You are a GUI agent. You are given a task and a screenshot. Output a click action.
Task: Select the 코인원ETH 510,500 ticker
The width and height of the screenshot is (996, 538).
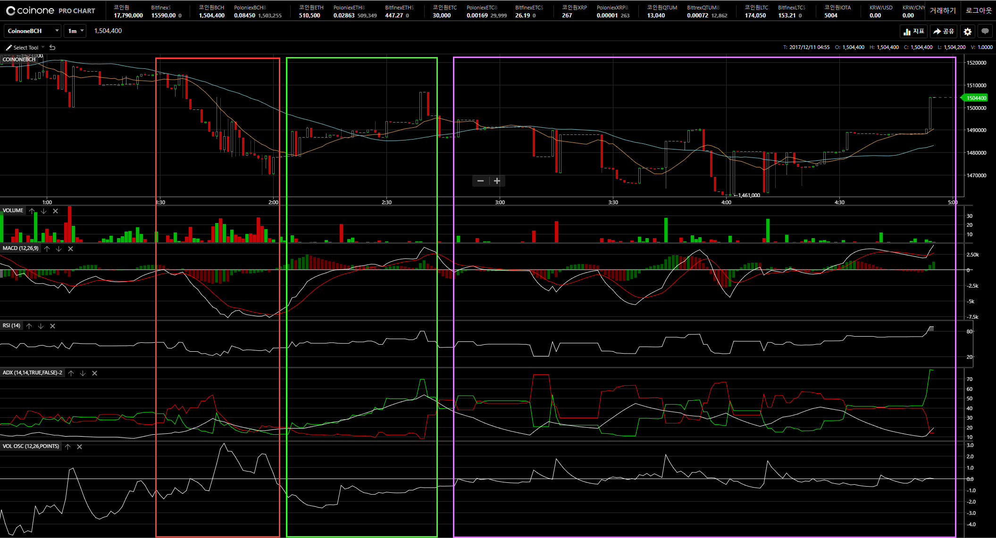[x=311, y=11]
